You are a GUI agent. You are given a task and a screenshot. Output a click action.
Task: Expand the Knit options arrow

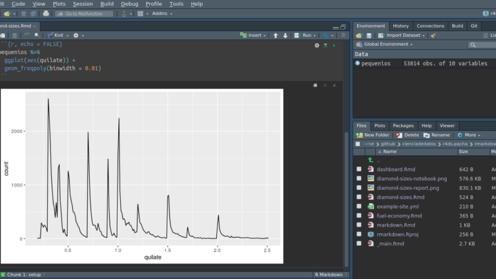pos(67,36)
